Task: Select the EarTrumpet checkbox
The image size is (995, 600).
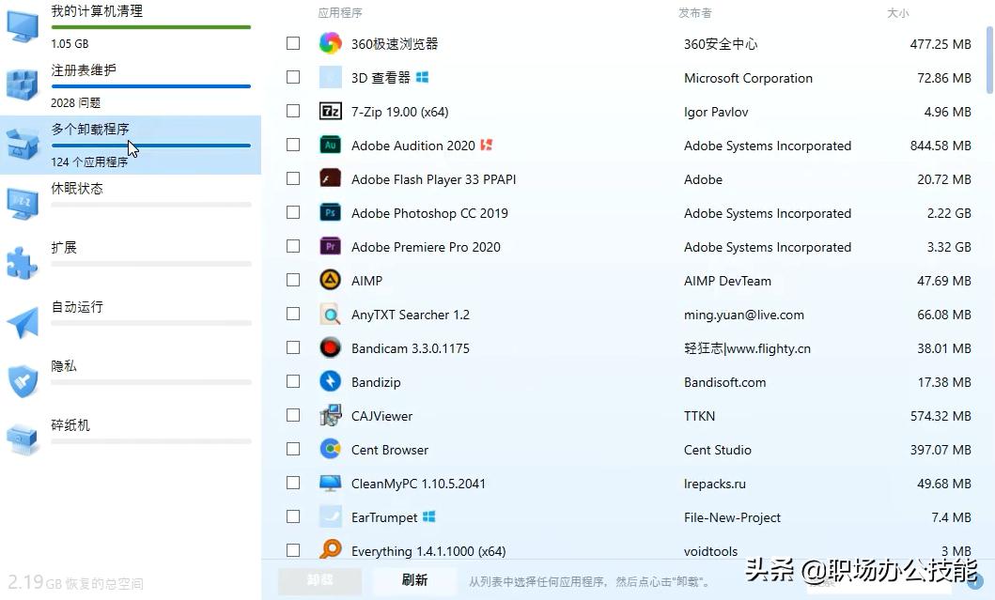Action: [x=293, y=517]
